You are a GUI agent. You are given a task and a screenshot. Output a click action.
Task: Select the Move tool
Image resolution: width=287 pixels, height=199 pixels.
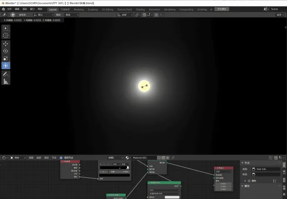coord(6,44)
